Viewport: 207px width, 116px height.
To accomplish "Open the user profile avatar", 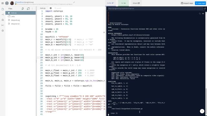I will (x=12, y=3).
